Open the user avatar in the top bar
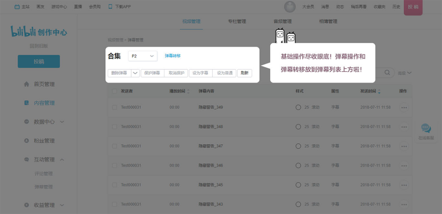Screen dimensions: 442x214 click(290, 7)
